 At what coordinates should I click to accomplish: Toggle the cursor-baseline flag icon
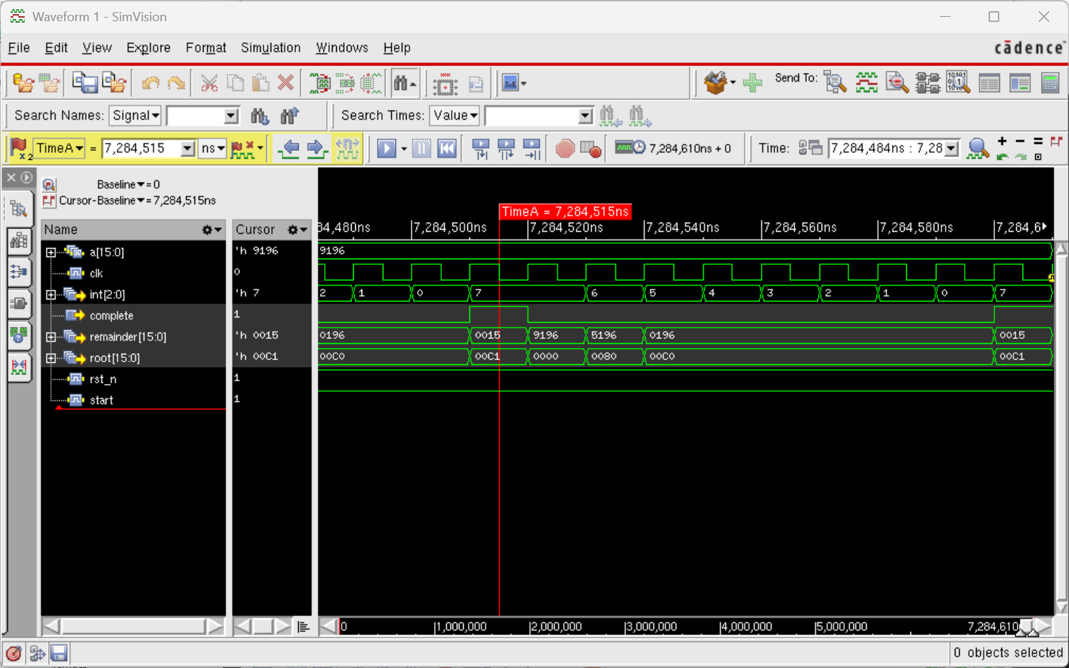click(x=49, y=201)
